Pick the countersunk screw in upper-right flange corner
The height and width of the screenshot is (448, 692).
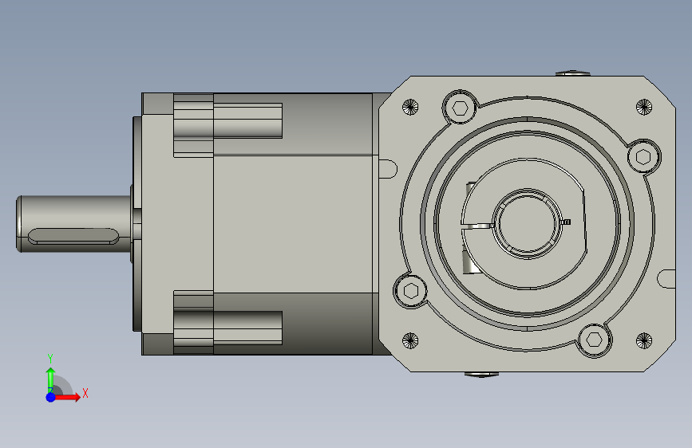click(x=644, y=107)
